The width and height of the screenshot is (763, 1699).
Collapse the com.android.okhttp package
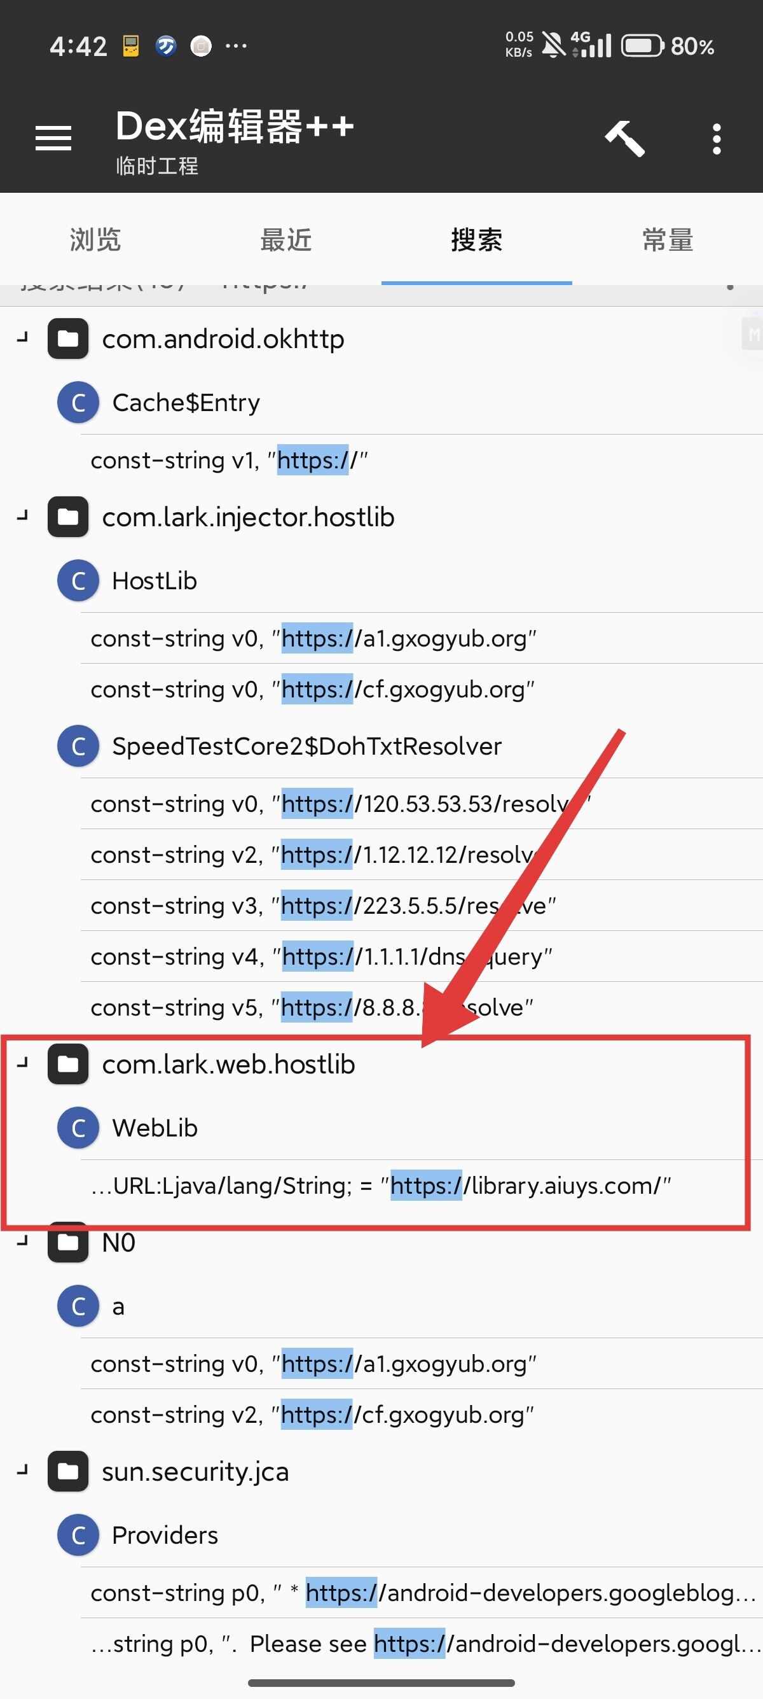pos(22,338)
